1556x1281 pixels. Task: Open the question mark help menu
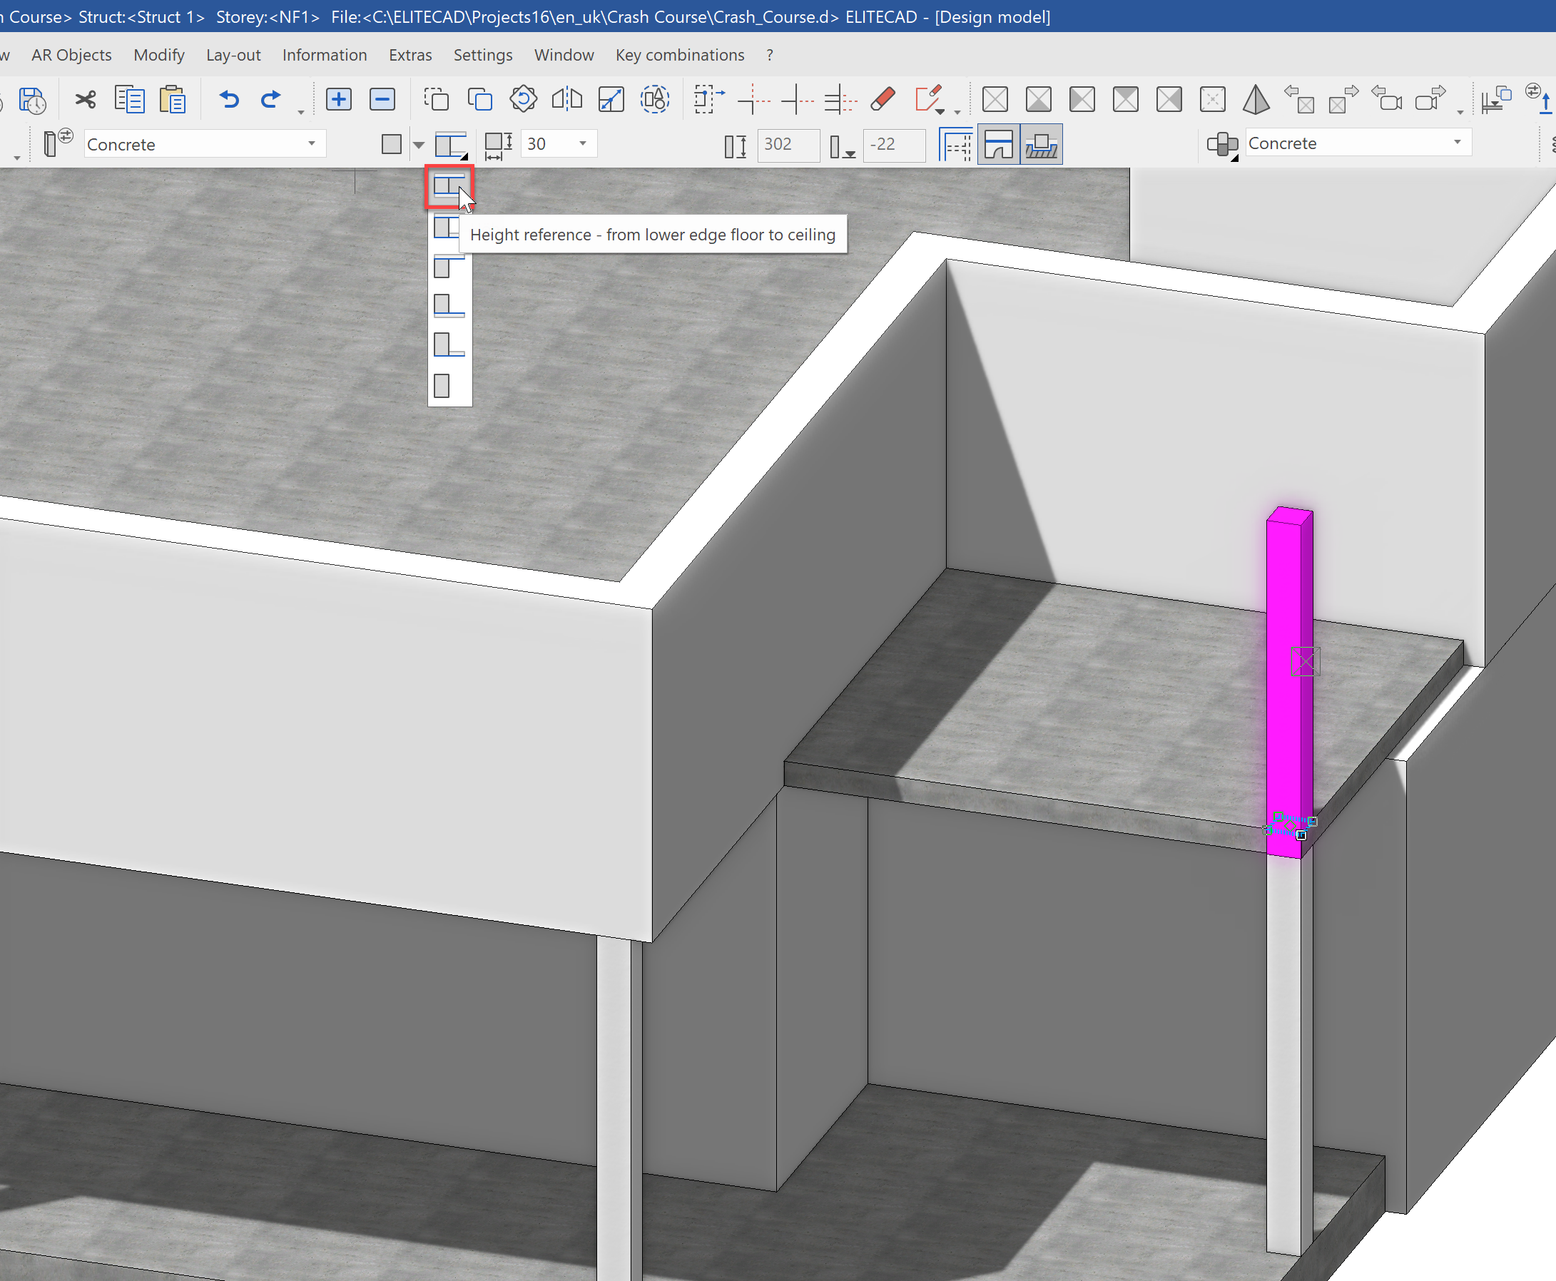point(770,56)
